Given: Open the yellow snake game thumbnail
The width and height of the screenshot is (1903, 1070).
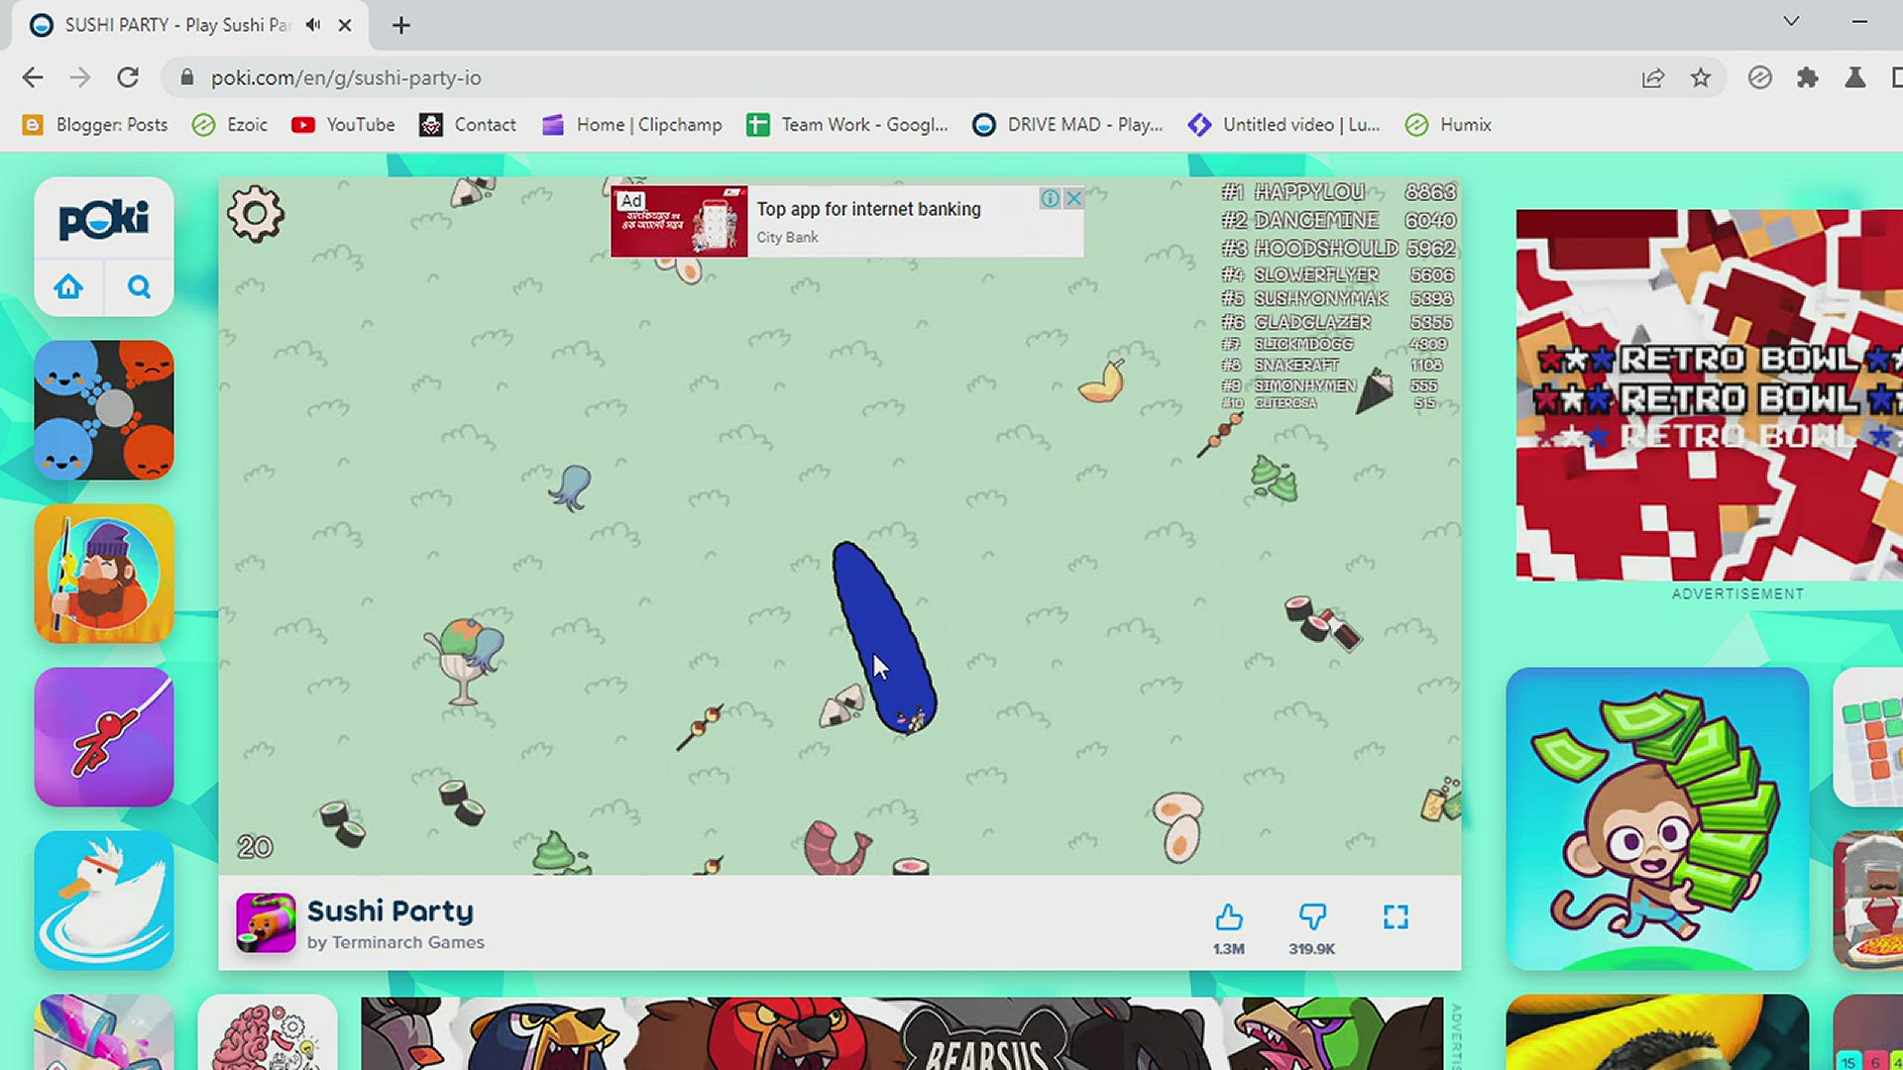Looking at the screenshot, I should (x=1657, y=1032).
